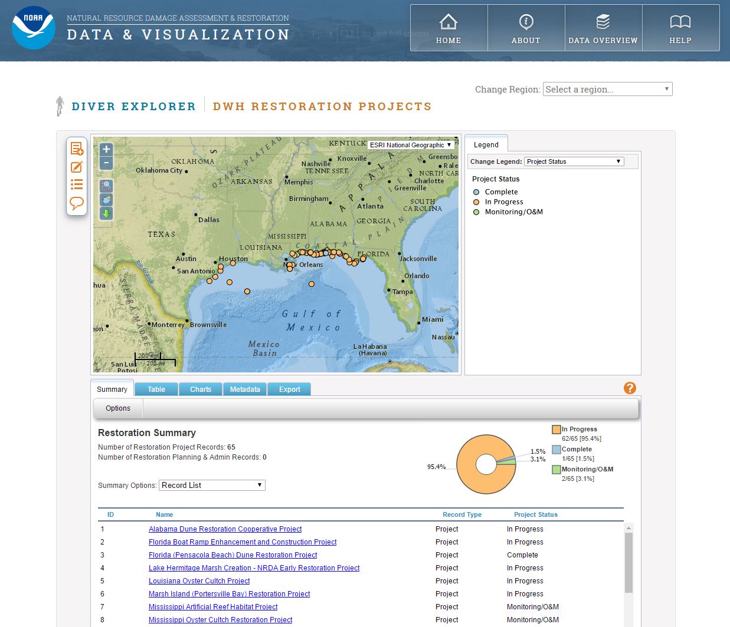Open the Summary Options Record List dropdown
730x627 pixels.
(212, 485)
